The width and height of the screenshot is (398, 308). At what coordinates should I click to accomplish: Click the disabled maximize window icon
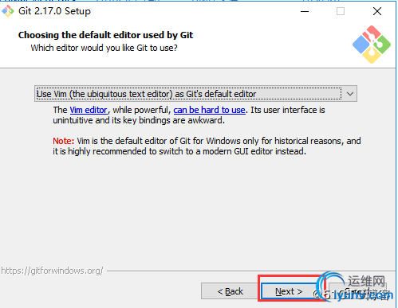point(341,11)
